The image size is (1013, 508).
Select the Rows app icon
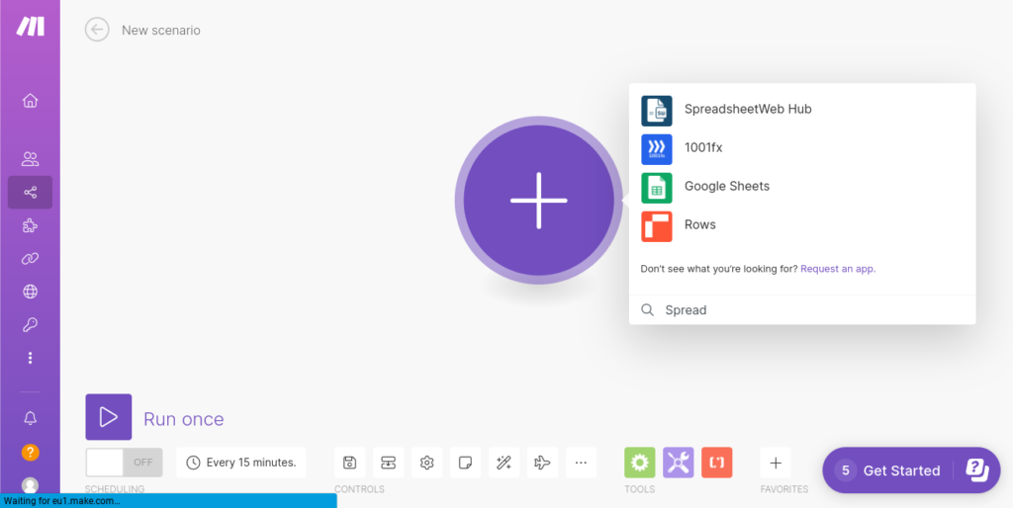pyautogui.click(x=657, y=226)
